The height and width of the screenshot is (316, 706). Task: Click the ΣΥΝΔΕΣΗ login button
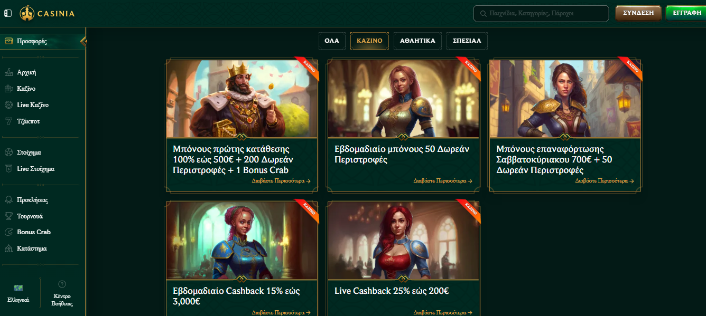click(x=638, y=13)
